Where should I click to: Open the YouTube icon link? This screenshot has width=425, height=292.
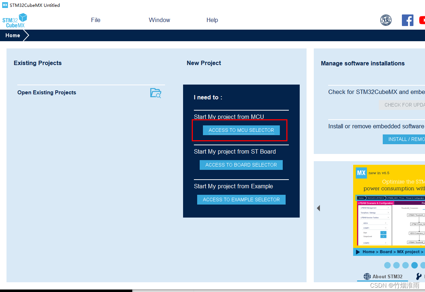point(422,20)
